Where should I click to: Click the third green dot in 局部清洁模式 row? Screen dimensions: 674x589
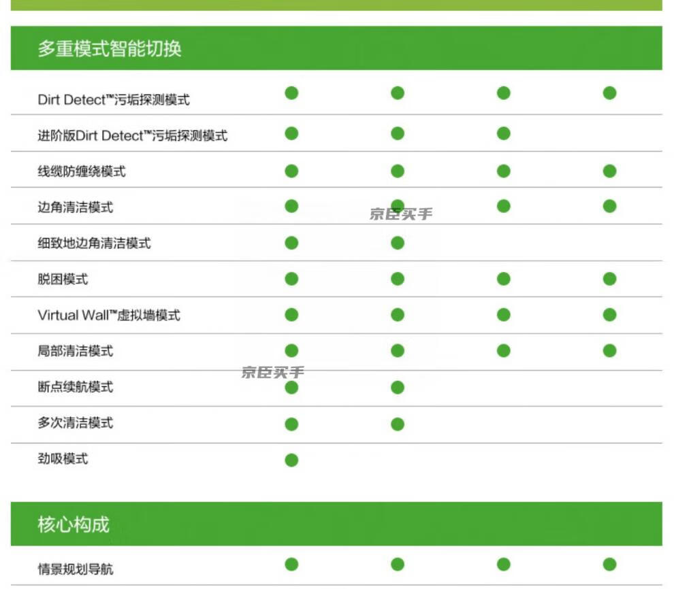point(503,350)
